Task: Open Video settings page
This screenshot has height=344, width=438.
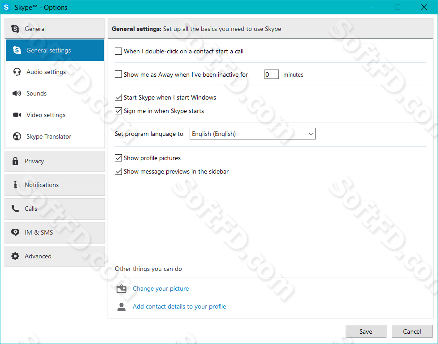Action: 55,115
